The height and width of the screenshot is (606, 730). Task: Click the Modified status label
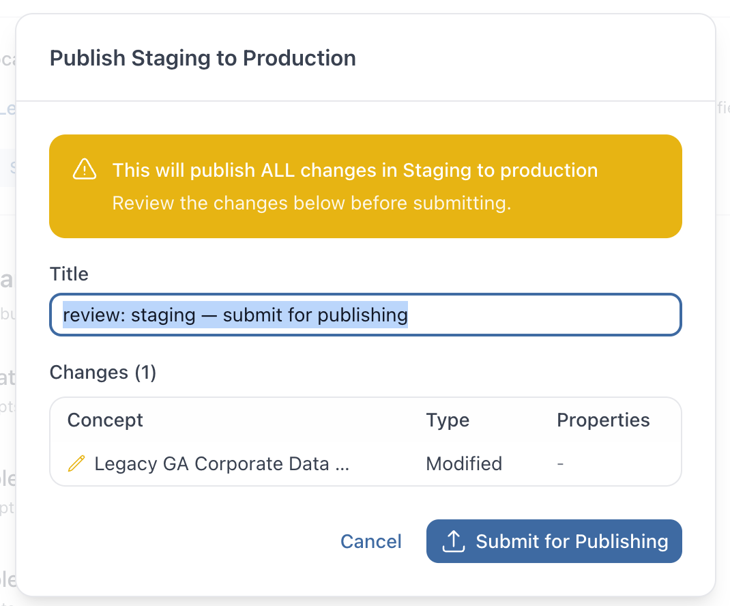click(x=463, y=463)
